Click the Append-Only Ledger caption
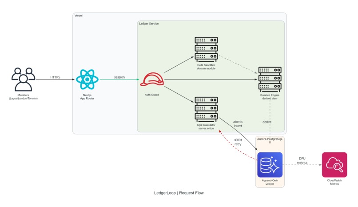358x207 pixels. [x=270, y=182]
